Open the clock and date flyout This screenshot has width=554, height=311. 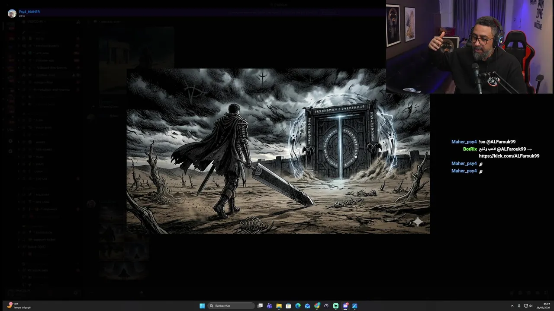pyautogui.click(x=544, y=306)
